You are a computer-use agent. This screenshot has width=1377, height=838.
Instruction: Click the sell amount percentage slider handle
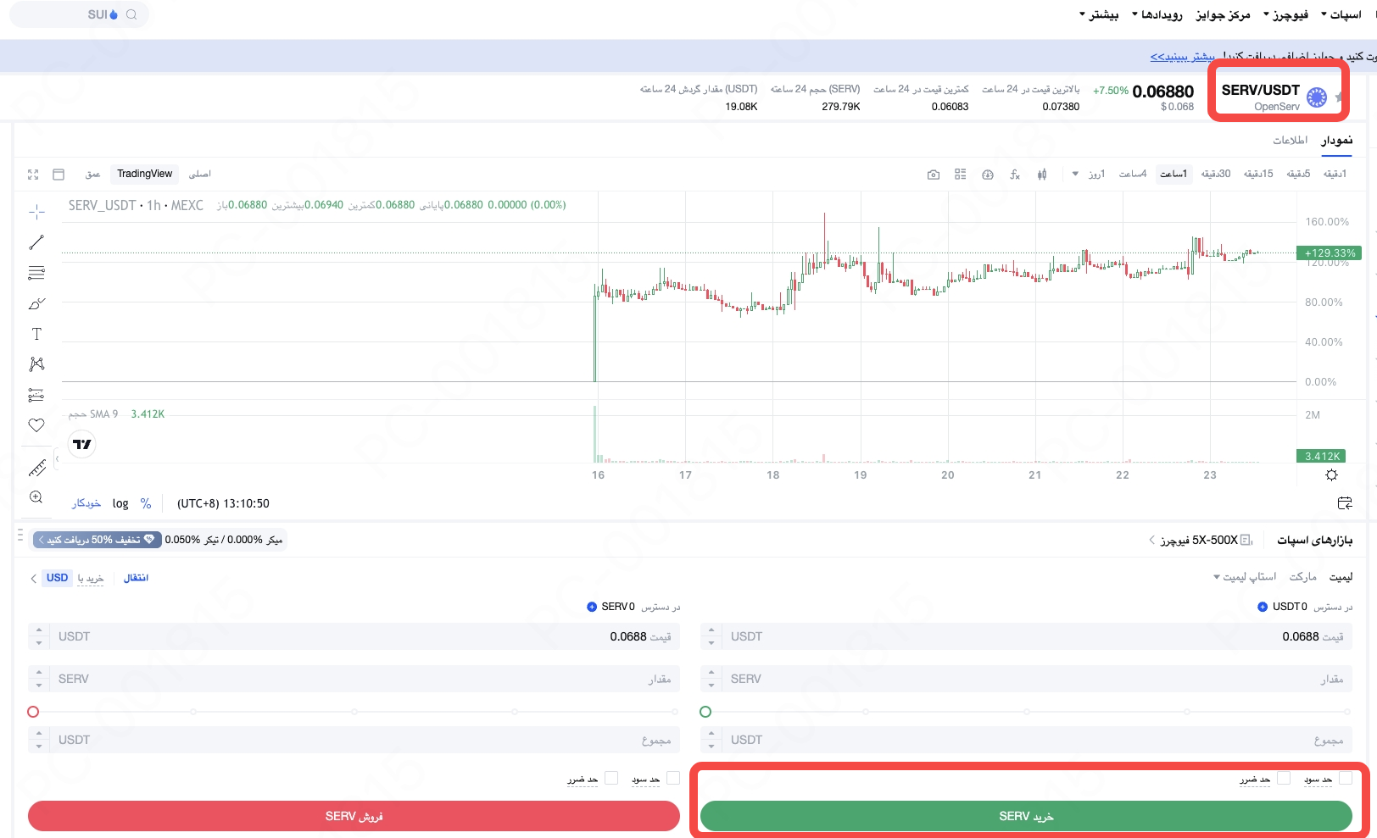33,712
